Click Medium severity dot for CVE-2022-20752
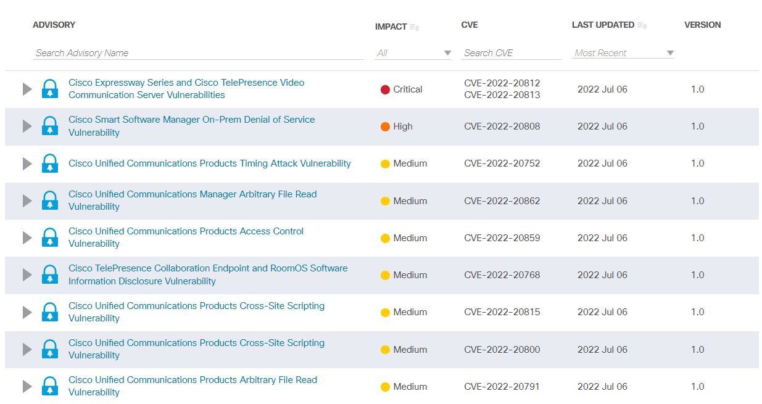 click(385, 164)
